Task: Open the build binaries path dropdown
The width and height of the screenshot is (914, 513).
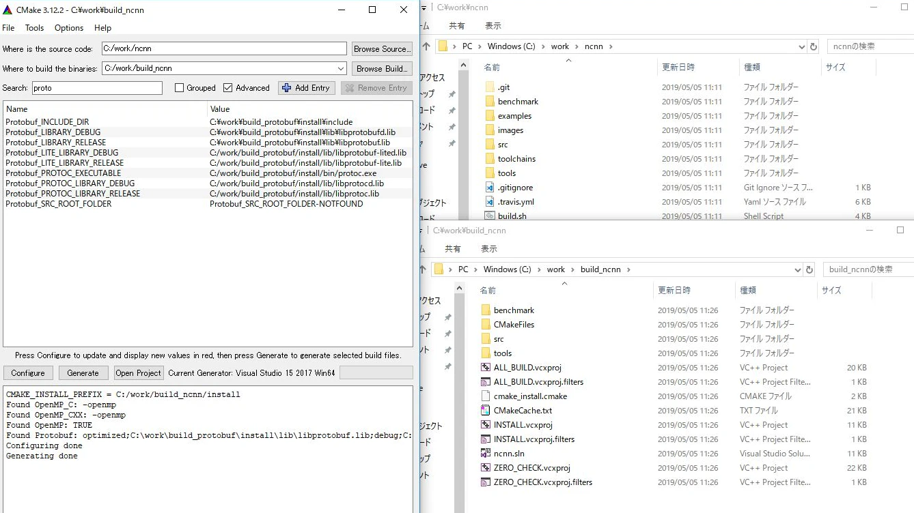Action: [x=341, y=69]
